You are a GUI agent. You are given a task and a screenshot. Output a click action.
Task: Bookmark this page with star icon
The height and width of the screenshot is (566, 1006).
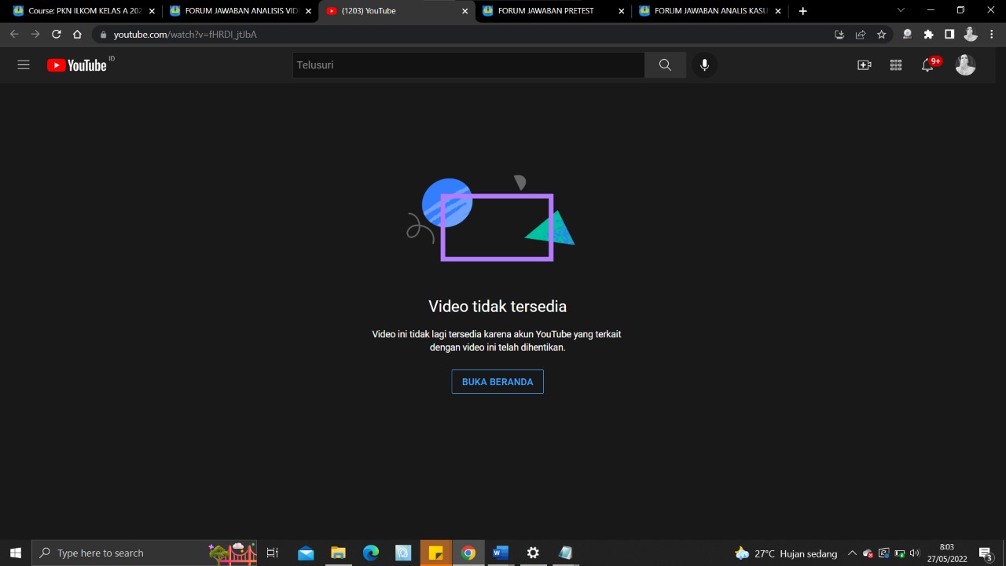coord(881,35)
